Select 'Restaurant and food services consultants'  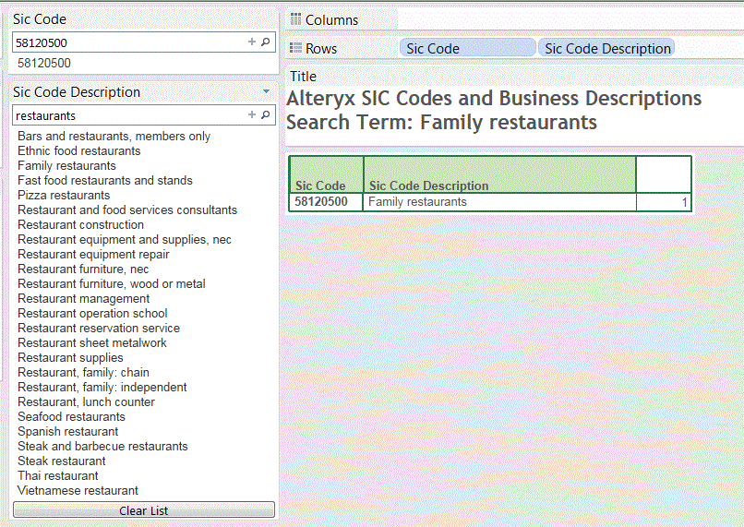[x=127, y=210]
